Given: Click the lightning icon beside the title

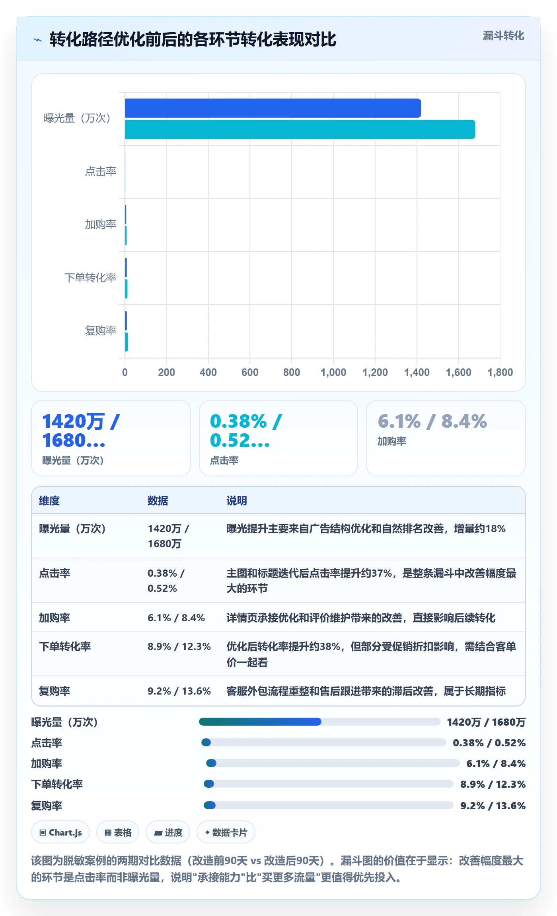Looking at the screenshot, I should [38, 40].
